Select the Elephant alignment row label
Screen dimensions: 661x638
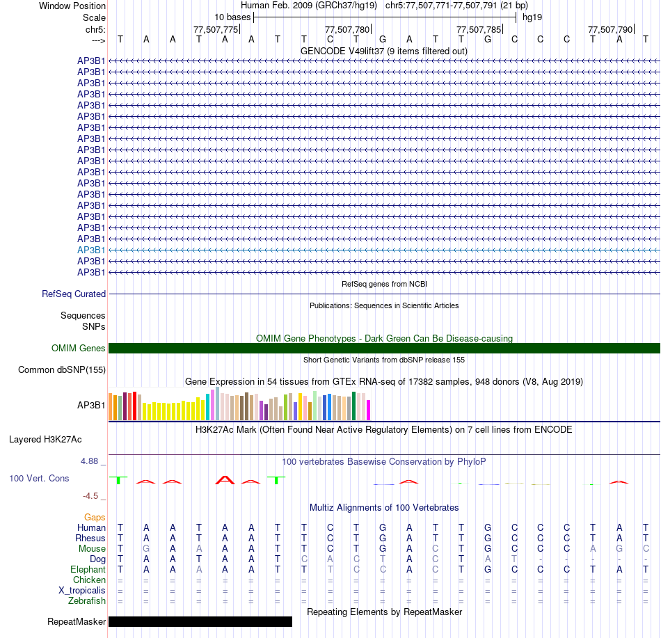[88, 569]
